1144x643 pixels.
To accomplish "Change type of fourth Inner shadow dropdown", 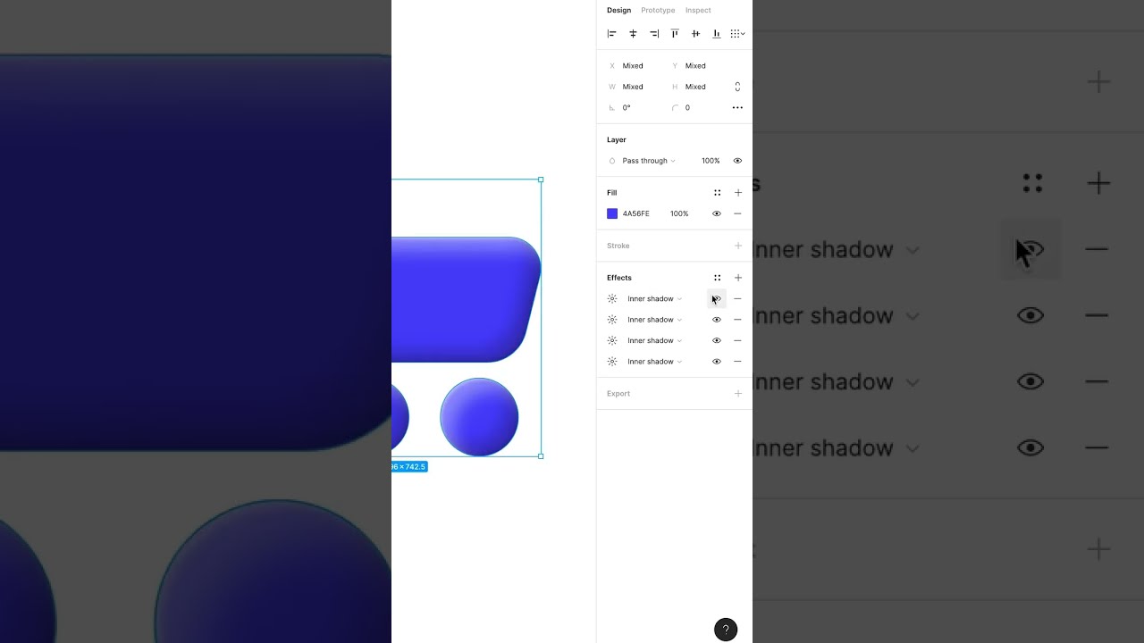I will (x=654, y=362).
